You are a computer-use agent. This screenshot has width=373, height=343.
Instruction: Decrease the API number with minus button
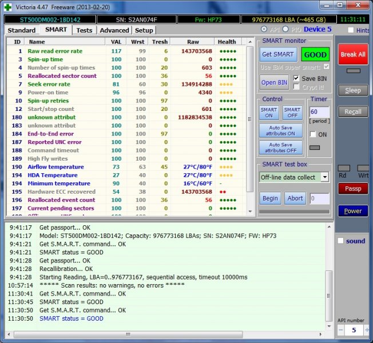point(340,330)
